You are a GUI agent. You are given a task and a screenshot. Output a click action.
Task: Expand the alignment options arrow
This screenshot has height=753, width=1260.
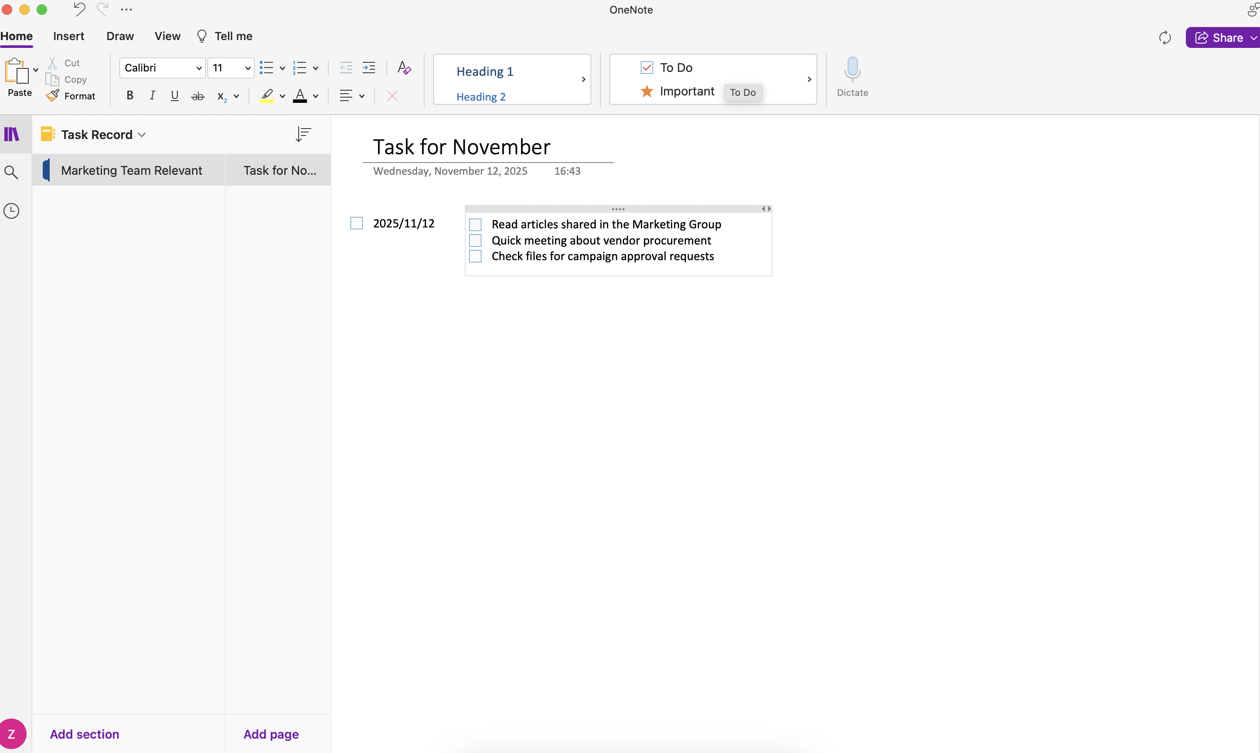361,96
